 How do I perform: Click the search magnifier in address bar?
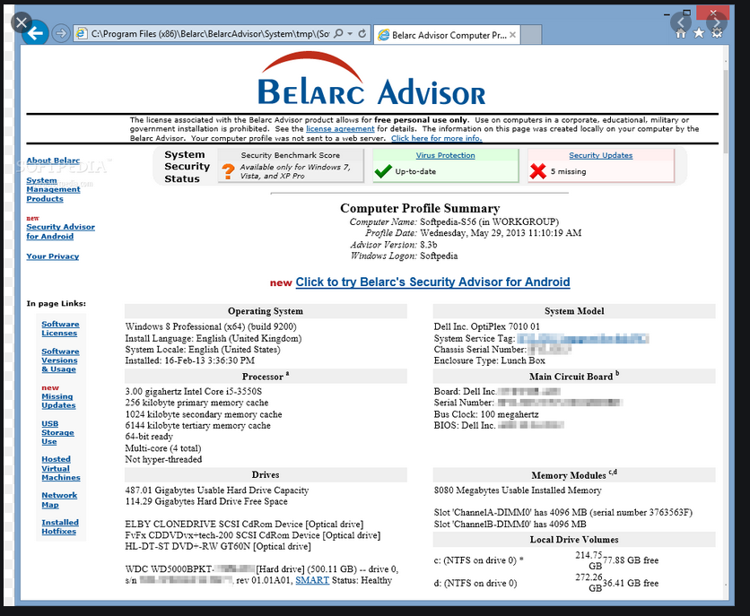338,33
